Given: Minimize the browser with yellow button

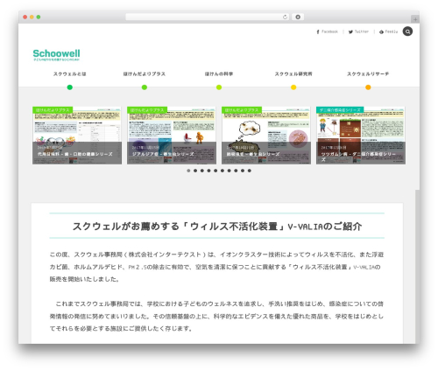Looking at the screenshot, I should click(x=32, y=17).
